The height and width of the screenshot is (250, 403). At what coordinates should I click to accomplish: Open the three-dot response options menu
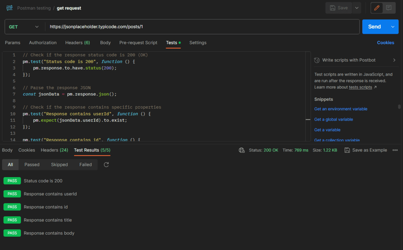tap(395, 150)
